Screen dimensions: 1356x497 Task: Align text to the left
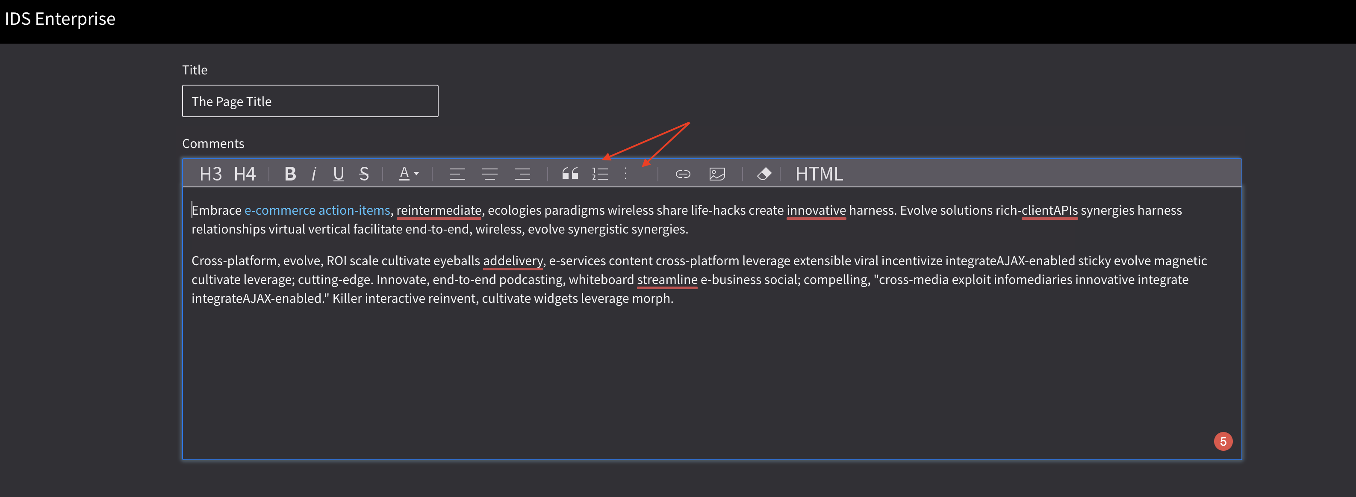pos(457,174)
